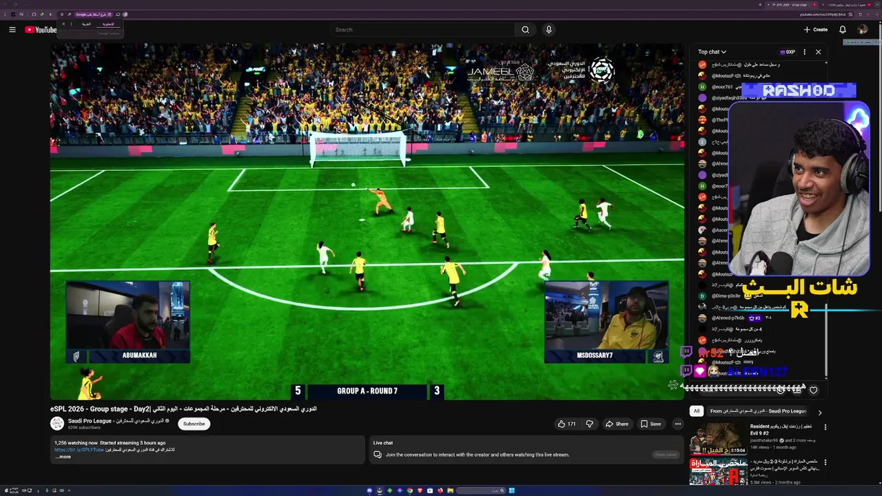The width and height of the screenshot is (882, 496).
Task: Open options for Resident Evil 9 #2 video
Action: pyautogui.click(x=825, y=427)
